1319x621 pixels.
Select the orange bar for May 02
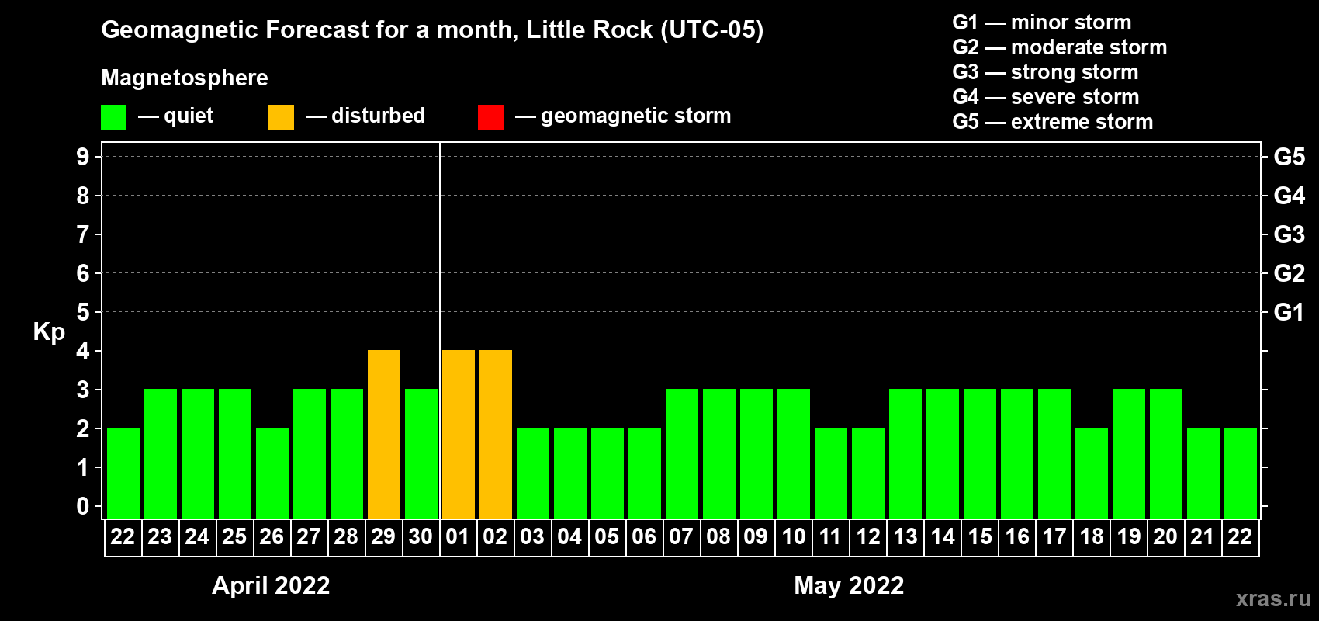click(x=495, y=434)
